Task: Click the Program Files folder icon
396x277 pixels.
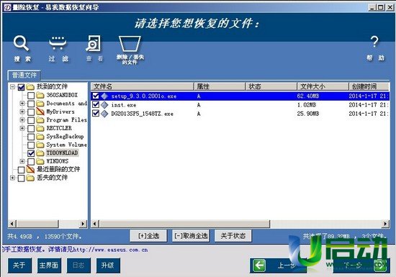Action: pyautogui.click(x=40, y=120)
